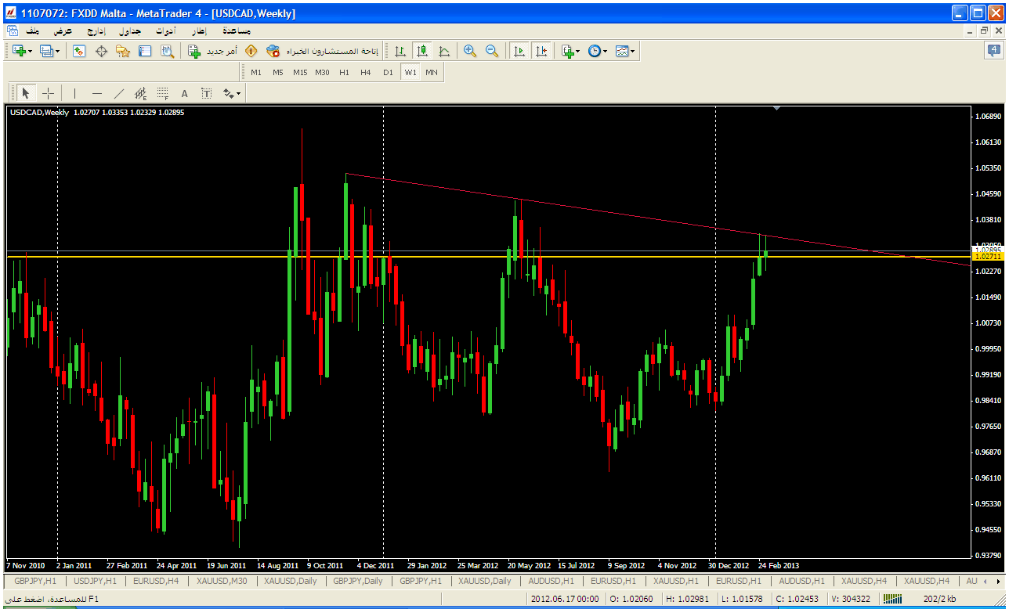Open the Tools menu (أدوات)

click(x=165, y=31)
